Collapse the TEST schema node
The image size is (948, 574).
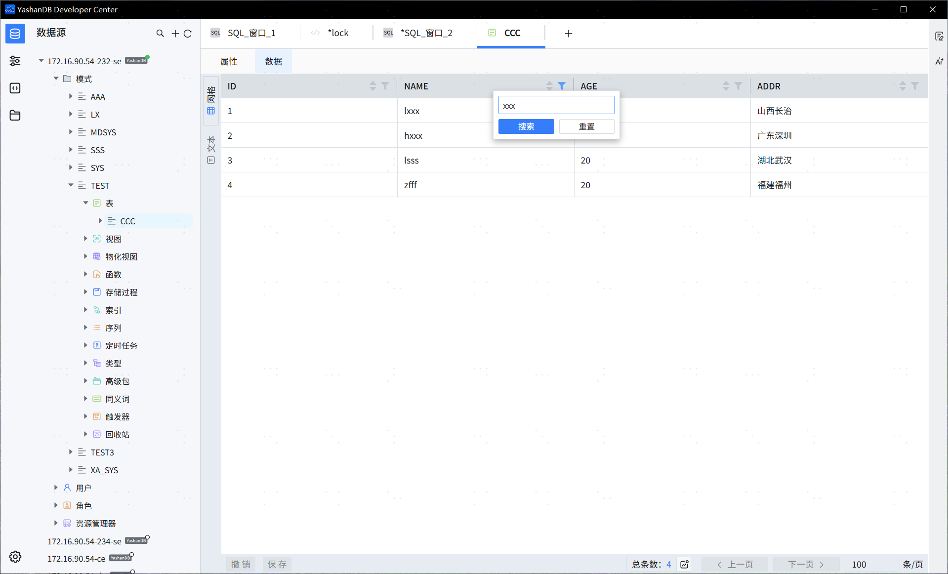click(71, 185)
